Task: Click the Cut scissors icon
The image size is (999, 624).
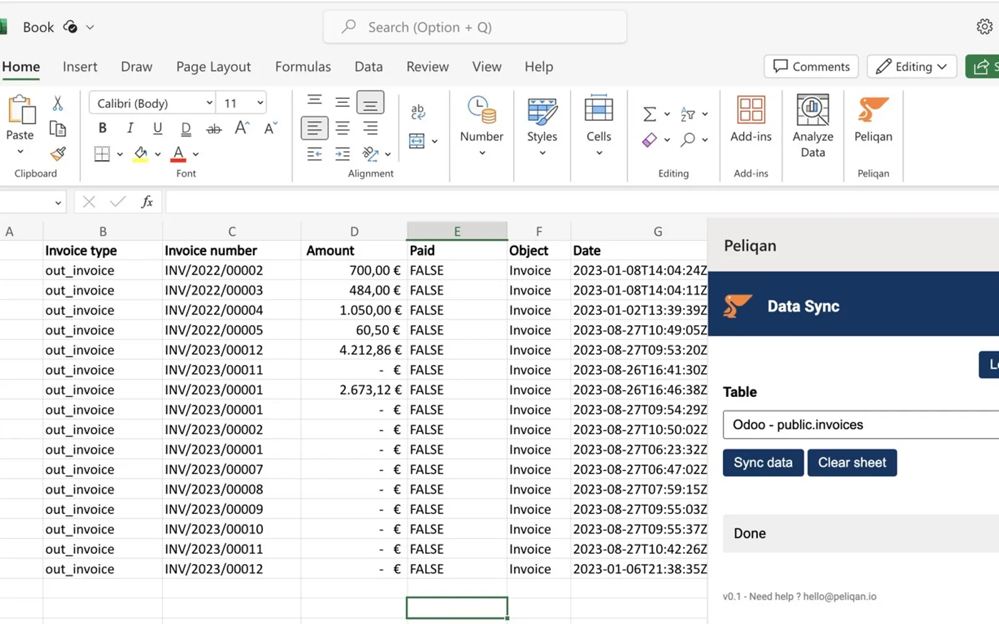Action: [57, 103]
